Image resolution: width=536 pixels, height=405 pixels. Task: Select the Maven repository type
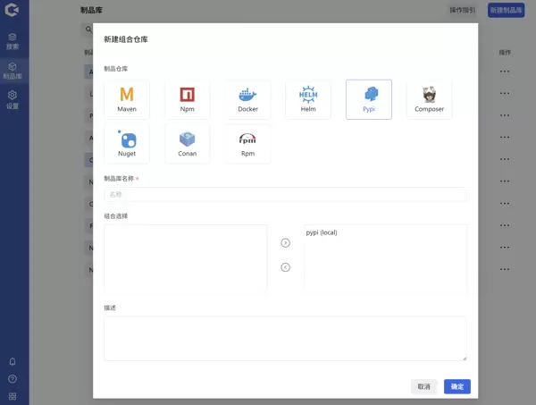[127, 99]
